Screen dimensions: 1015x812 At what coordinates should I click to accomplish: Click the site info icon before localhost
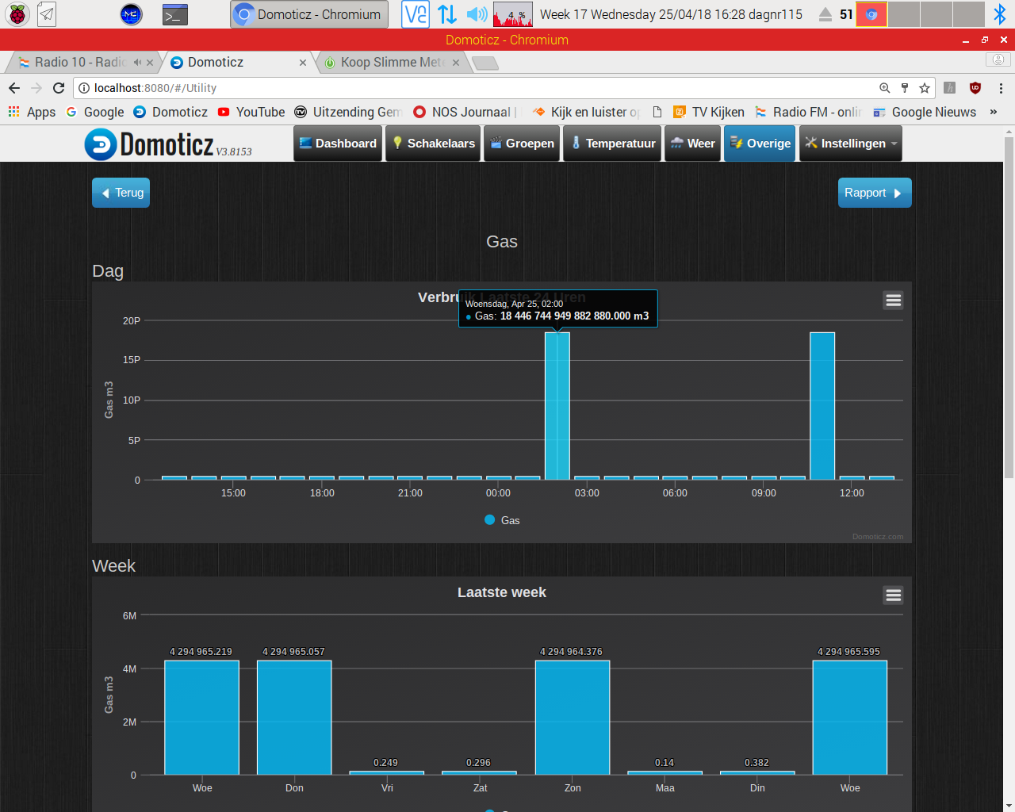(x=84, y=88)
